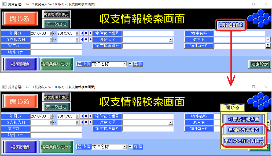The image size is (272, 156).
Task: Open calendar for 収支報告日 start date, upper window
Action: pos(51,40)
